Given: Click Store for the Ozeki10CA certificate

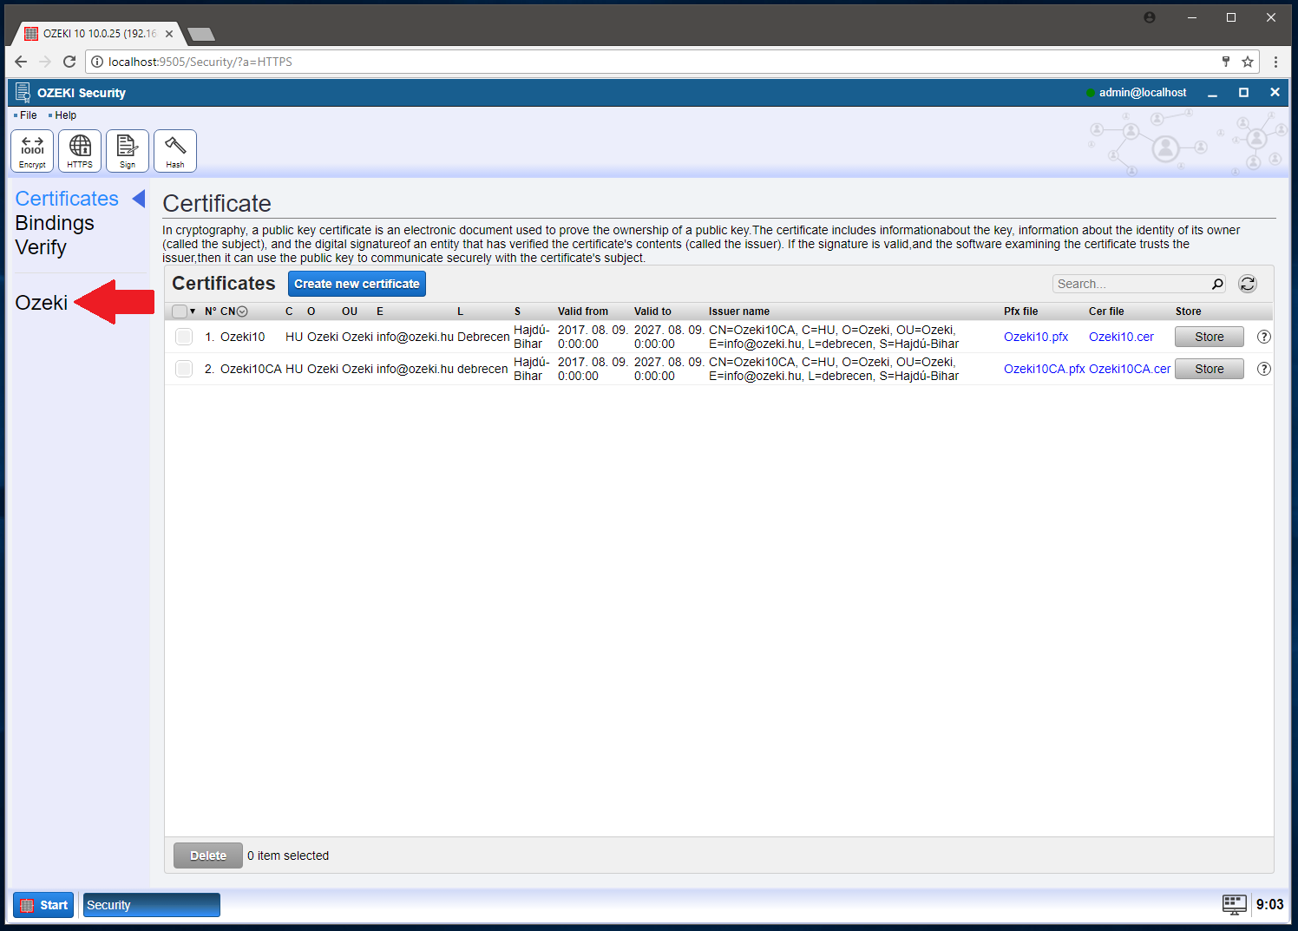Looking at the screenshot, I should pos(1209,369).
